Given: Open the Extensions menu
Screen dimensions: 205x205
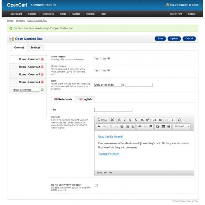Looking at the screenshot, I should click(48, 14).
